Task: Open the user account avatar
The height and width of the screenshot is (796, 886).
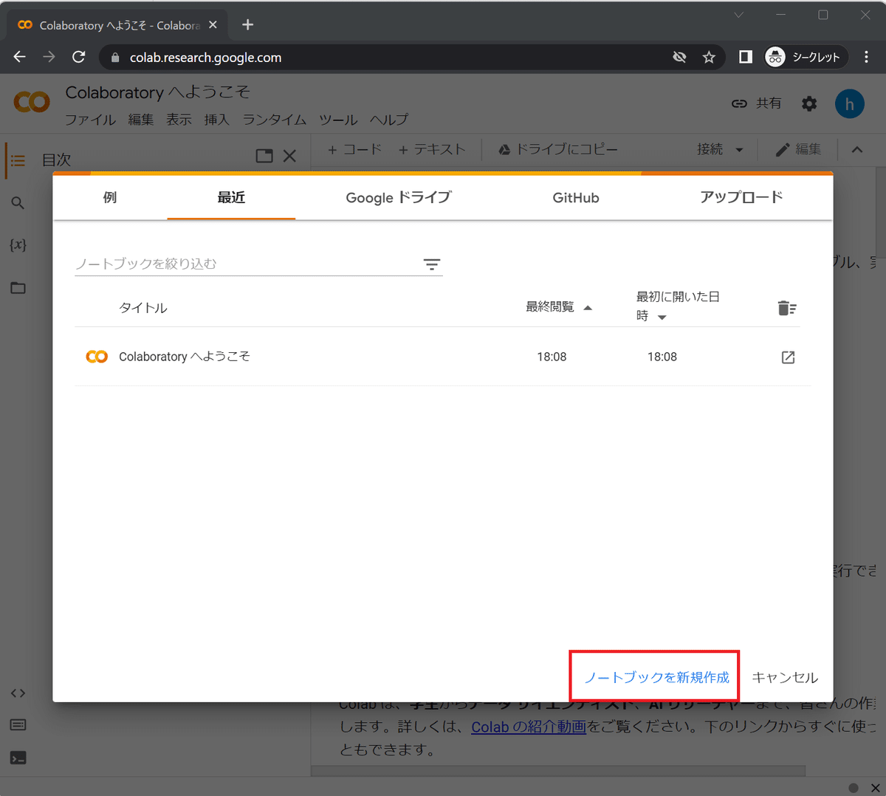Action: [x=850, y=104]
